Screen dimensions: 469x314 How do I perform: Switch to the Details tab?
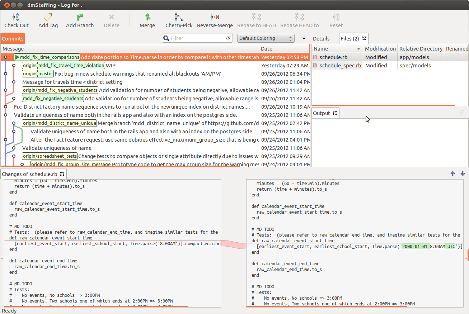point(322,38)
